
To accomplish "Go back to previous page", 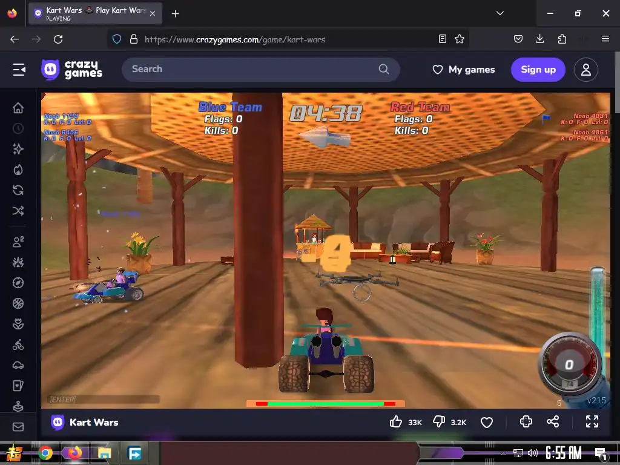I will click(x=15, y=39).
